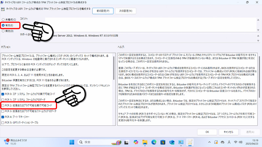Screen dimensions: 262x147
Task: Open Microsoft Edge from the taskbar
Action: click(x=154, y=142)
